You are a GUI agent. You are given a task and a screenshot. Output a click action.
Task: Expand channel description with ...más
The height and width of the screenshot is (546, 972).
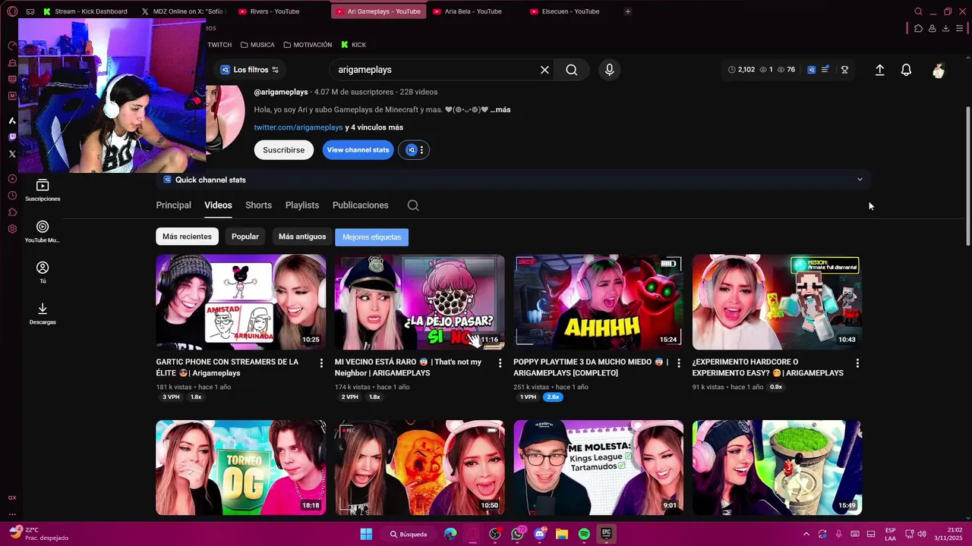click(x=500, y=110)
